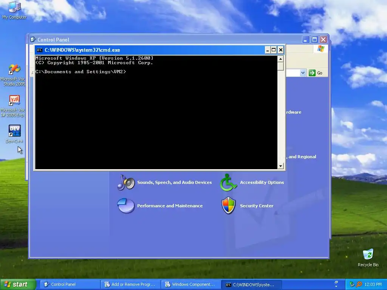This screenshot has height=290, width=387.
Task: Click the cmd.exe window title text
Action: tap(82, 50)
